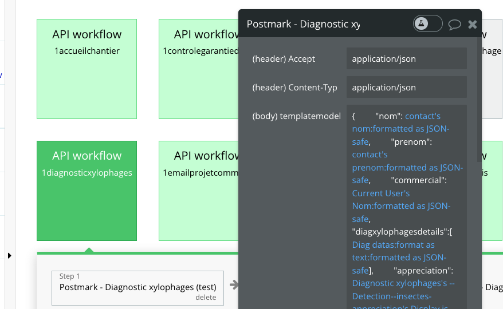This screenshot has width=503, height=309.
Task: Edit the (header) Content-Type value field
Action: [406, 87]
